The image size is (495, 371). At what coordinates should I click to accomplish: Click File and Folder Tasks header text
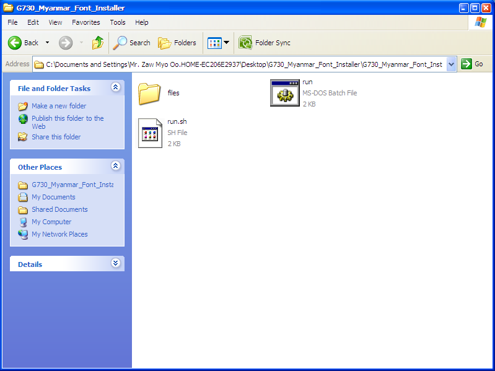55,89
